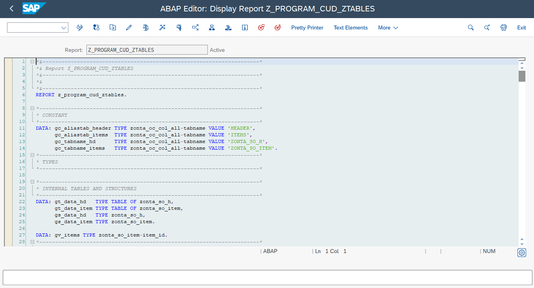Viewport: 534px width, 288px height.
Task: Collapse CONSTANT comment block at line 8
Action: click(32, 108)
